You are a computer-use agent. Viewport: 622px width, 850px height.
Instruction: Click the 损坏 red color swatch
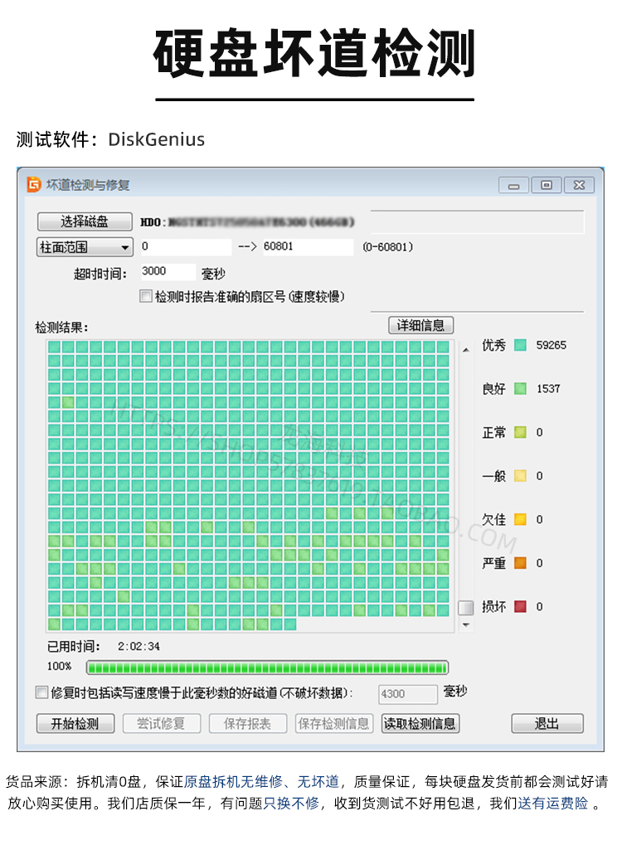(x=520, y=606)
